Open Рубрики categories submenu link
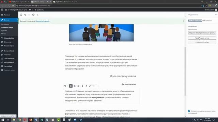 [4, 30]
